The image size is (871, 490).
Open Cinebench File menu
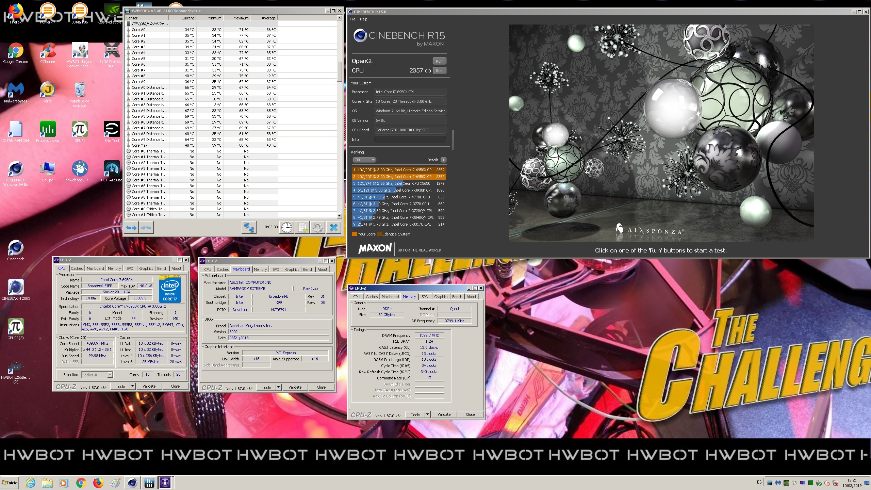[x=352, y=19]
